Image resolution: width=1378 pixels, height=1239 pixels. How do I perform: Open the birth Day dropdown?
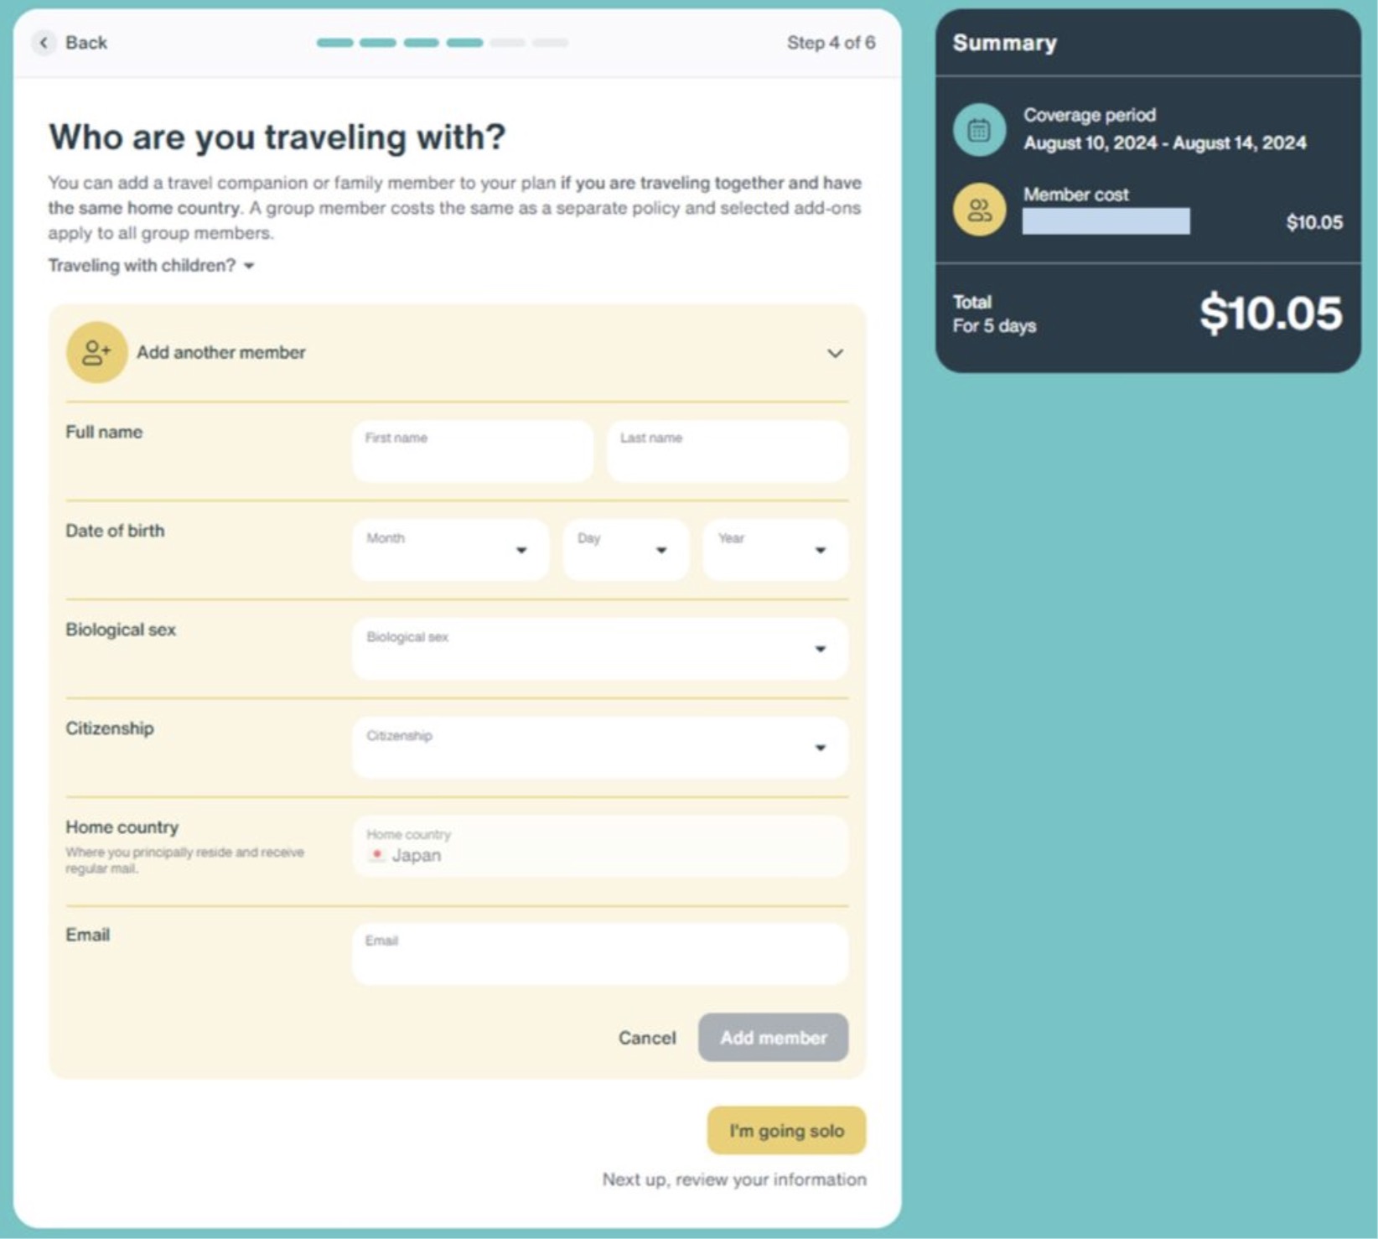(625, 550)
